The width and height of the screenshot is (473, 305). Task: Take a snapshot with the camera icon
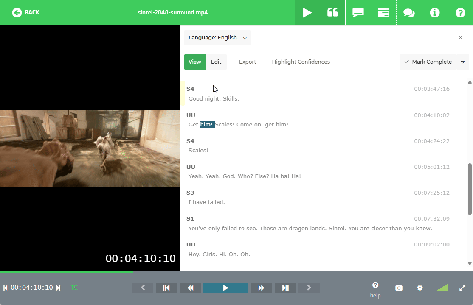398,288
